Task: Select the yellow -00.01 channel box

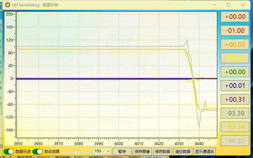Action: (235, 58)
